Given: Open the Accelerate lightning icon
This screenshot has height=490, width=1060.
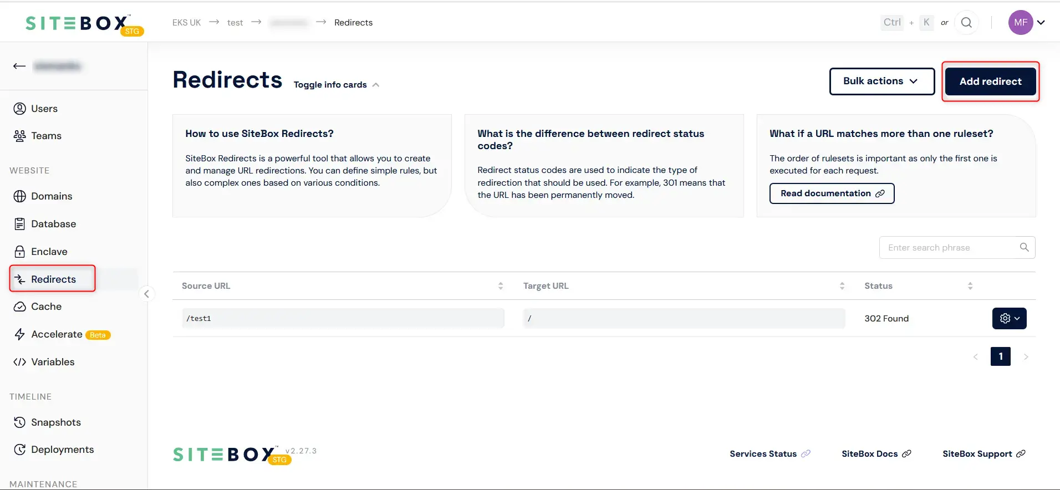Looking at the screenshot, I should [20, 334].
